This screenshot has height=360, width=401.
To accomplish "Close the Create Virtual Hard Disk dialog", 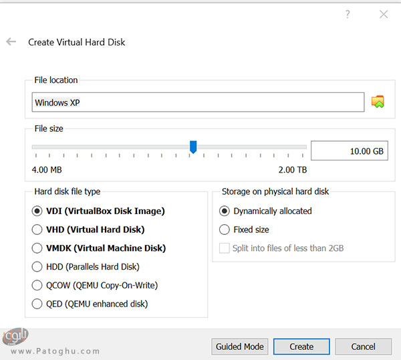I will (x=384, y=14).
